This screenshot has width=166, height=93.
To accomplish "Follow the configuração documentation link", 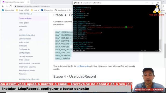I will (x=83, y=66).
